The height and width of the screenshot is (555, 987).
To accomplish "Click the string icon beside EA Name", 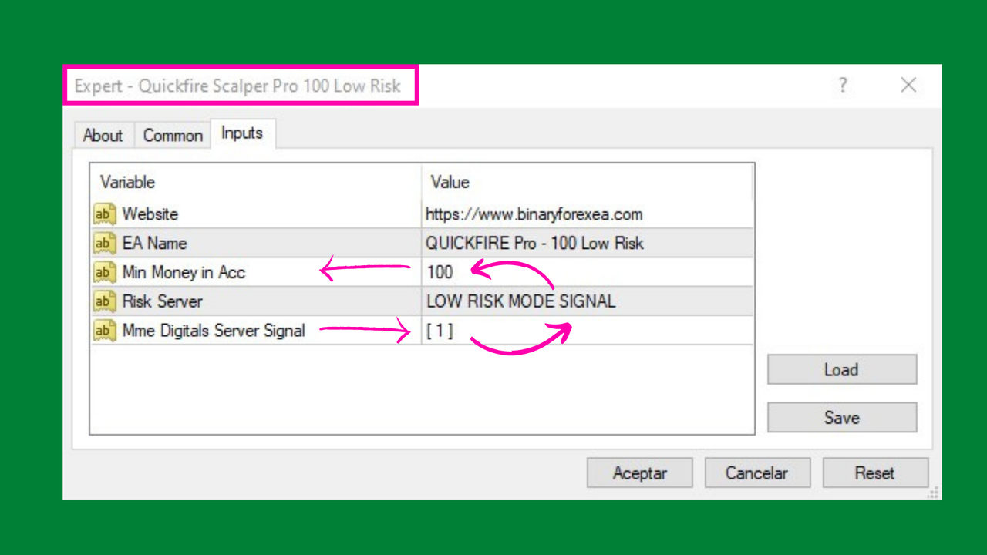I will point(104,244).
